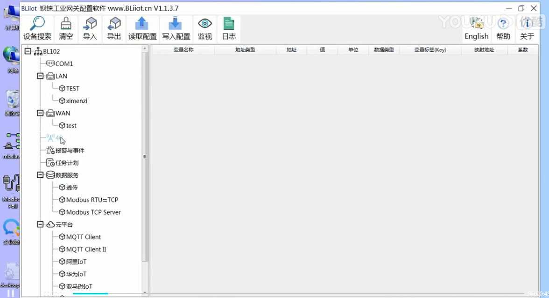This screenshot has height=298, width=549.
Task: Collapse the WAN tree branch
Action: tap(40, 113)
